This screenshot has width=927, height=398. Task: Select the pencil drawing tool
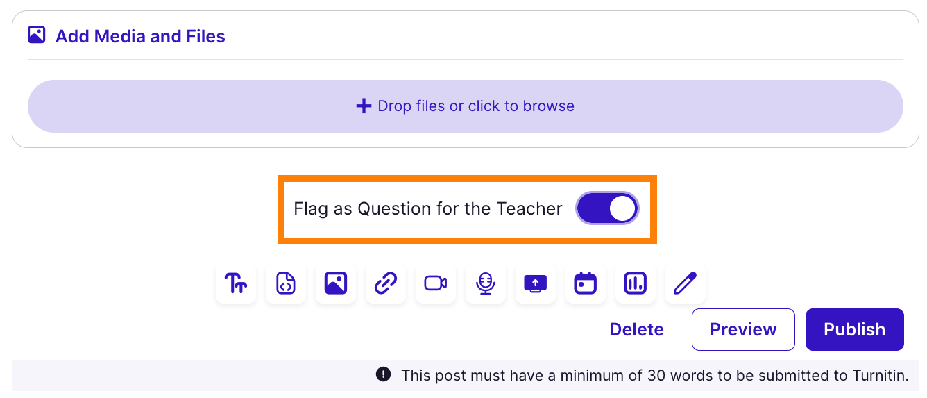[x=686, y=283]
